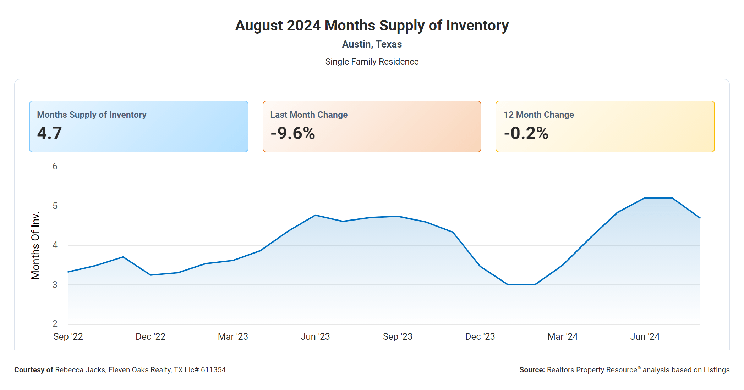Click the chart title August 2024 heading

[x=372, y=26]
